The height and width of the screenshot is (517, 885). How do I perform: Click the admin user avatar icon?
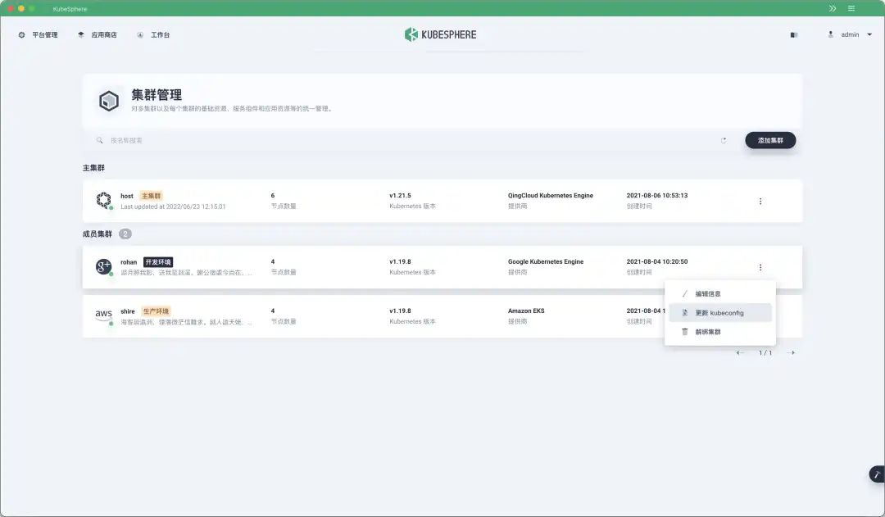click(x=830, y=34)
